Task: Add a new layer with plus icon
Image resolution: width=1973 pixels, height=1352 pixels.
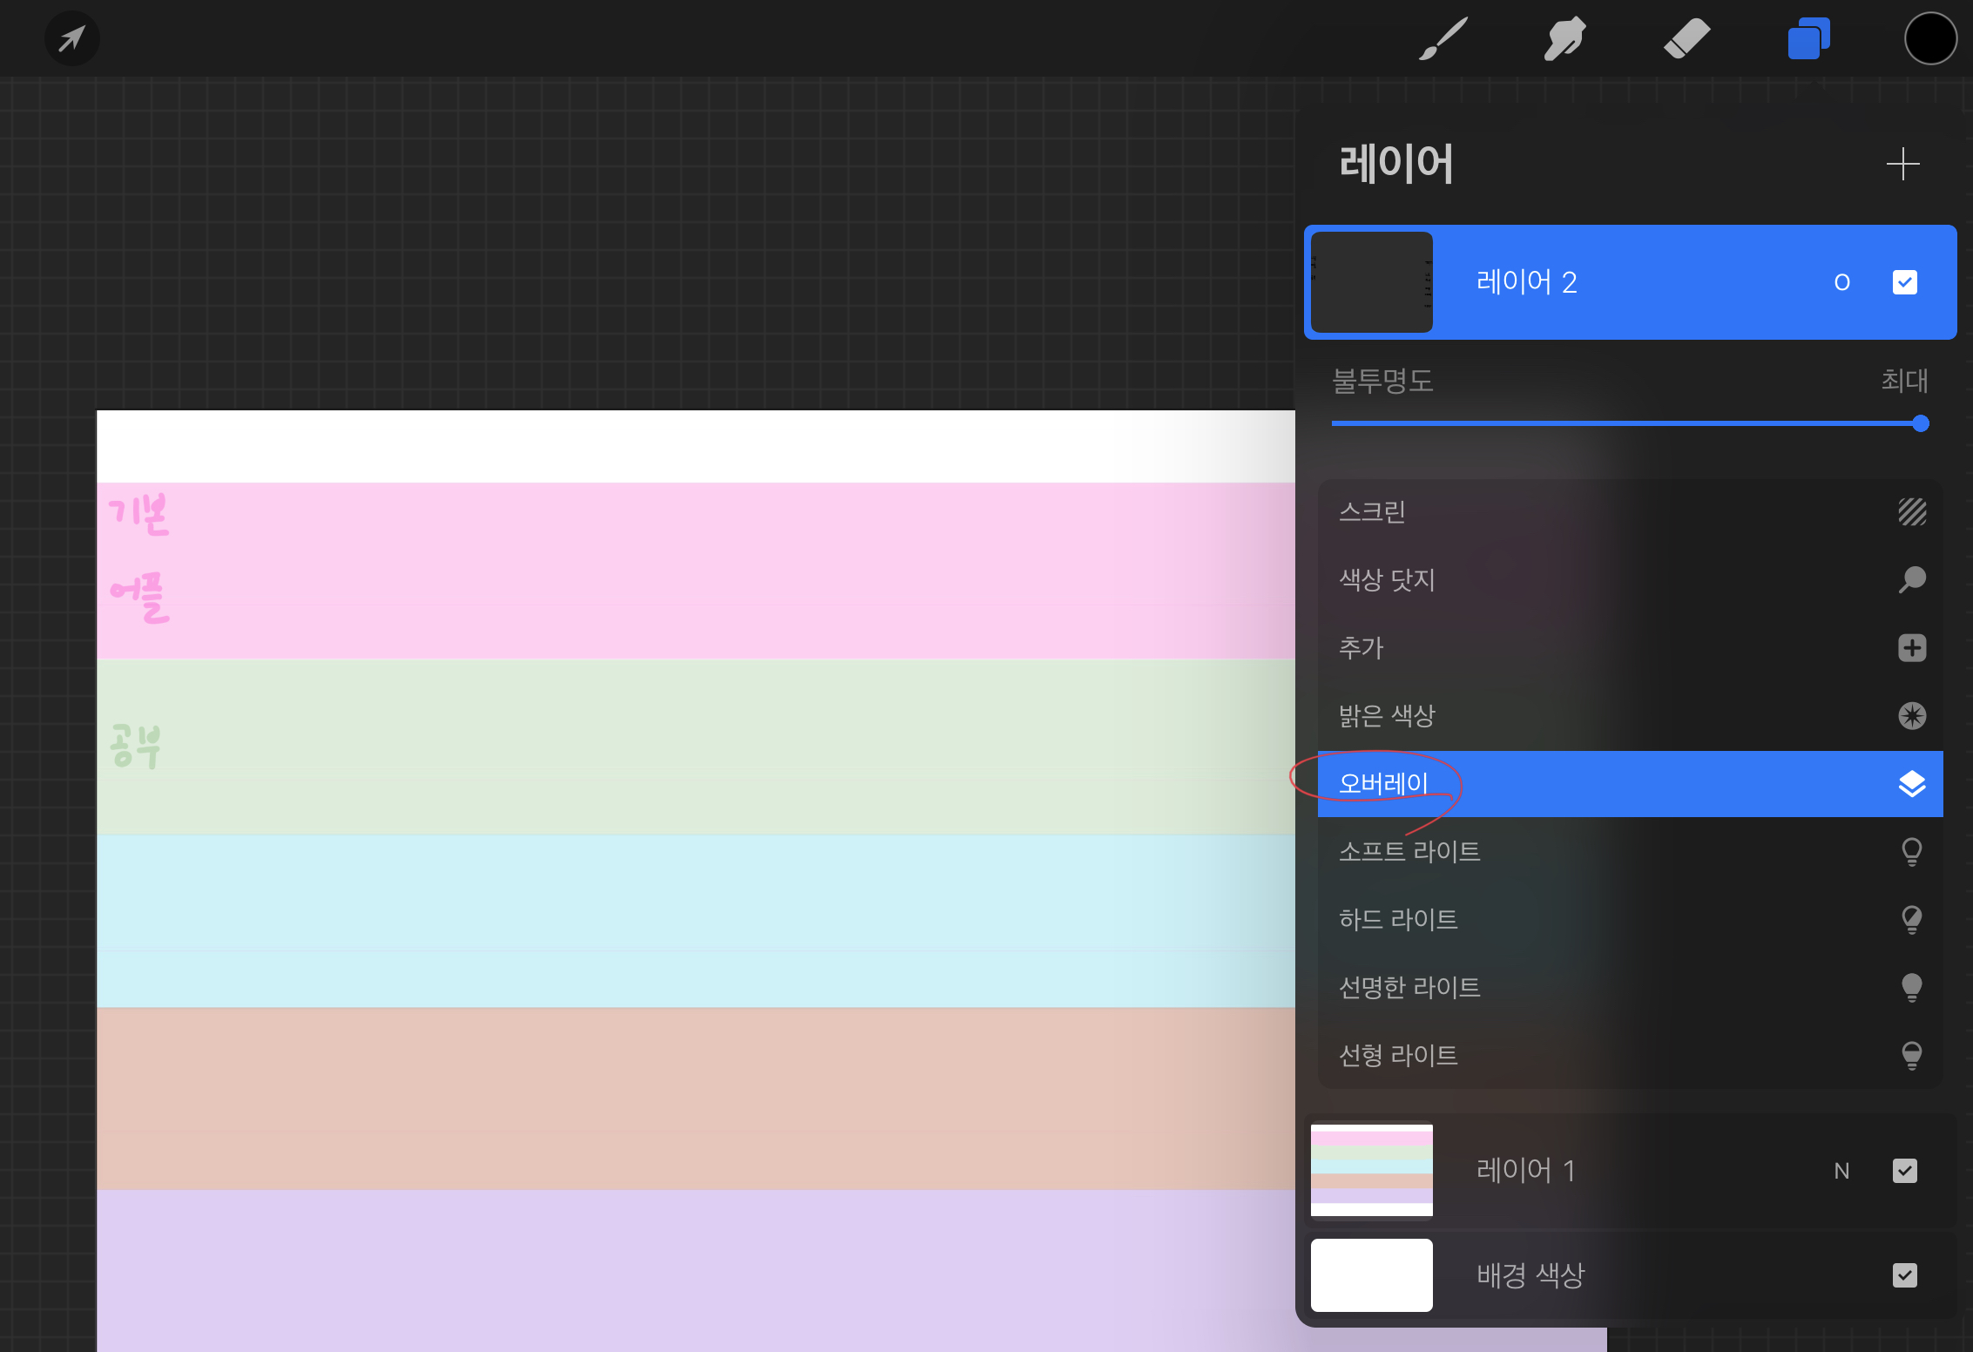Action: click(x=1902, y=164)
